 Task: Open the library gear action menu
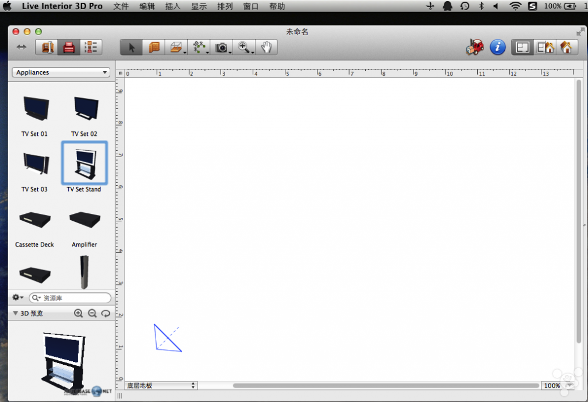(x=18, y=298)
